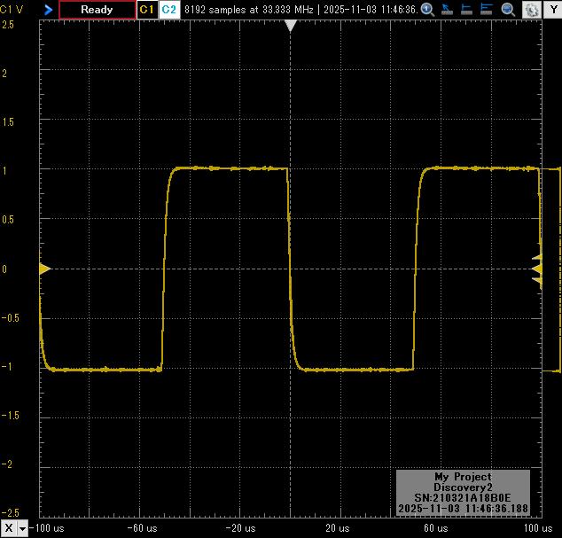
Task: Open the plot settings gear icon
Action: (x=531, y=10)
